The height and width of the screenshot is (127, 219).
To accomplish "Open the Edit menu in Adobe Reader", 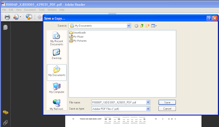I will 11,10.
